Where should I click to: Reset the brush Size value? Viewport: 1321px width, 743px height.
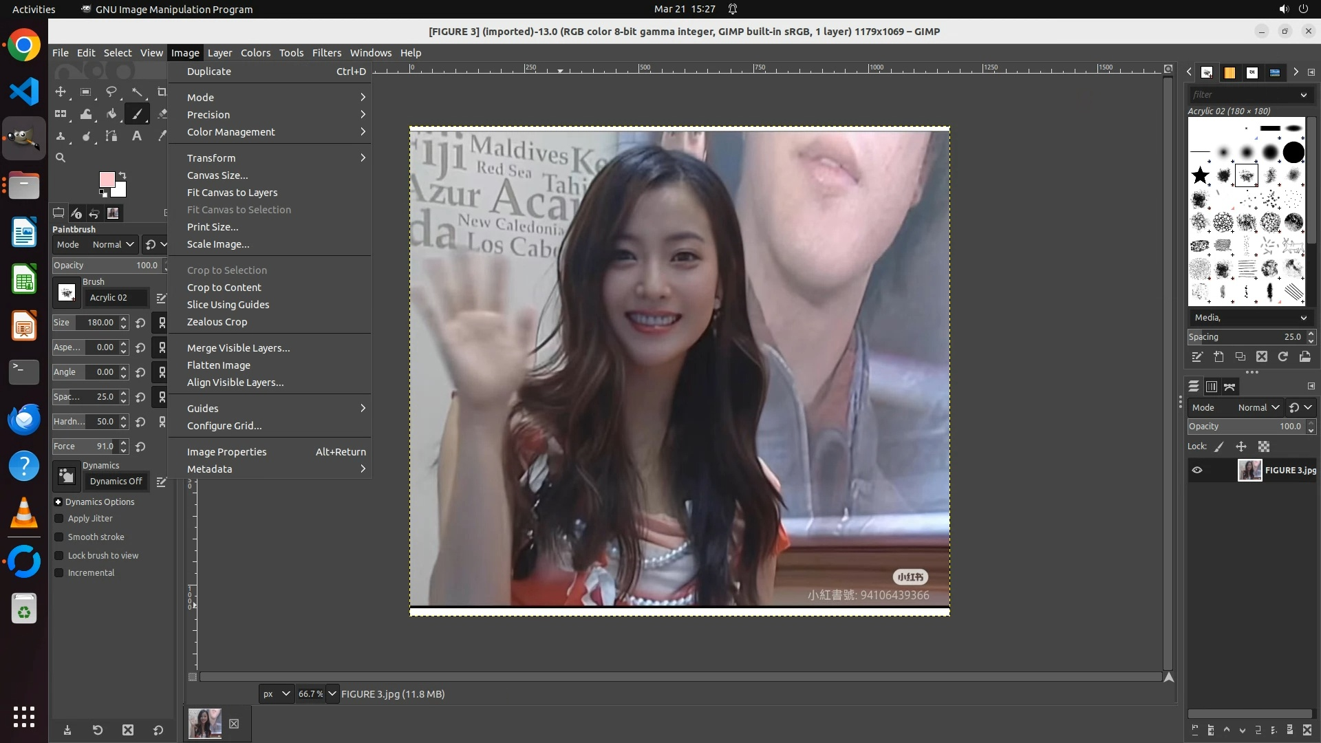tap(140, 323)
